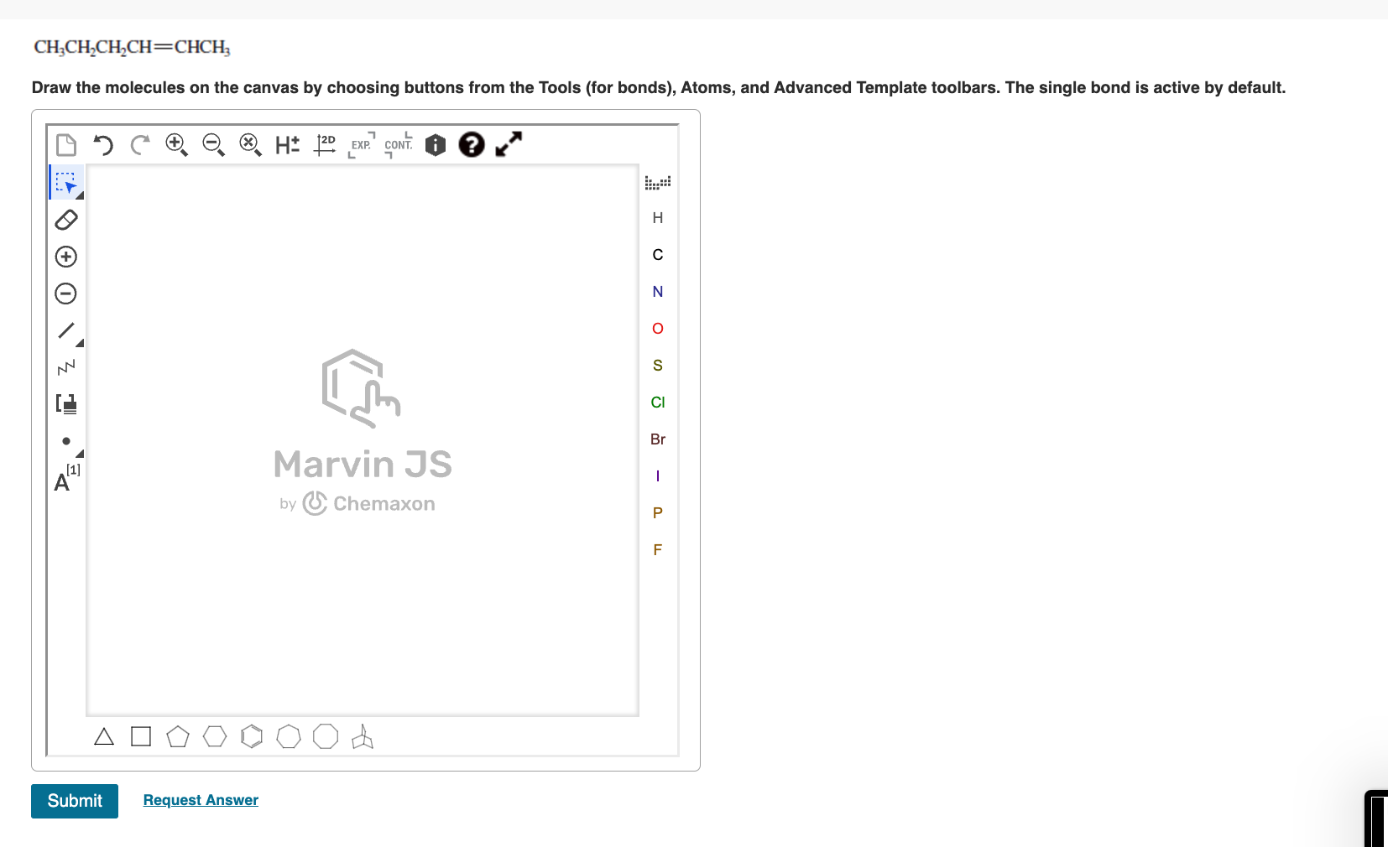Toggle explicit hydrogens with H± button
Viewport: 1388px width, 847px height.
click(x=287, y=145)
